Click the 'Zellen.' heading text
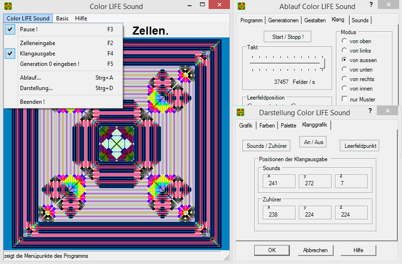 point(150,31)
